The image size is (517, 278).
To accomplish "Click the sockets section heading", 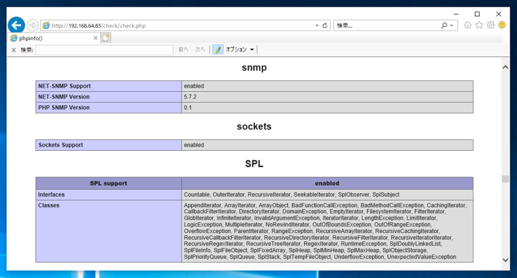I will pos(254,126).
